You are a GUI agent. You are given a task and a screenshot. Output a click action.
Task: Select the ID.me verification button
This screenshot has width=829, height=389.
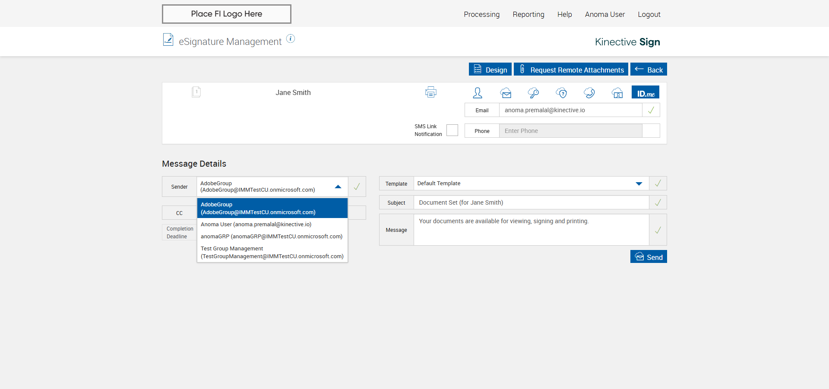645,93
